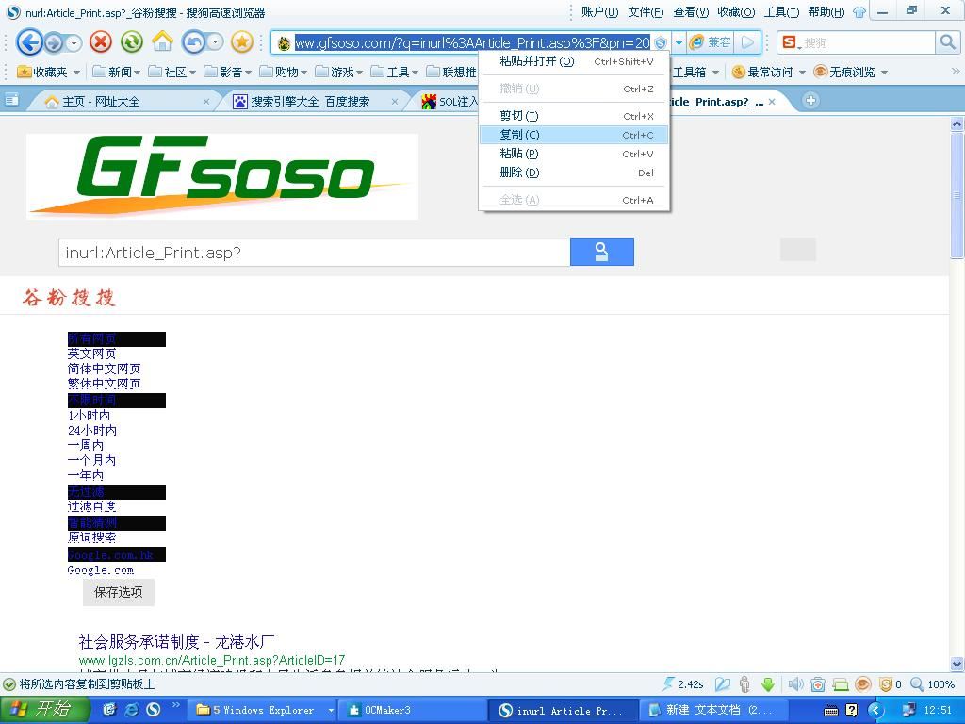Click the browser back arrow button
The height and width of the screenshot is (724, 965).
[x=28, y=42]
